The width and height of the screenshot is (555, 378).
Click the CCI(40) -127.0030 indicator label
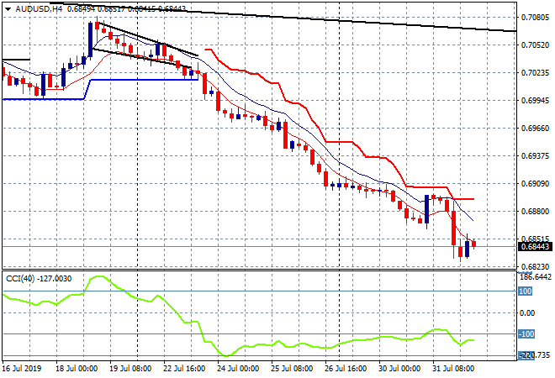pos(39,279)
